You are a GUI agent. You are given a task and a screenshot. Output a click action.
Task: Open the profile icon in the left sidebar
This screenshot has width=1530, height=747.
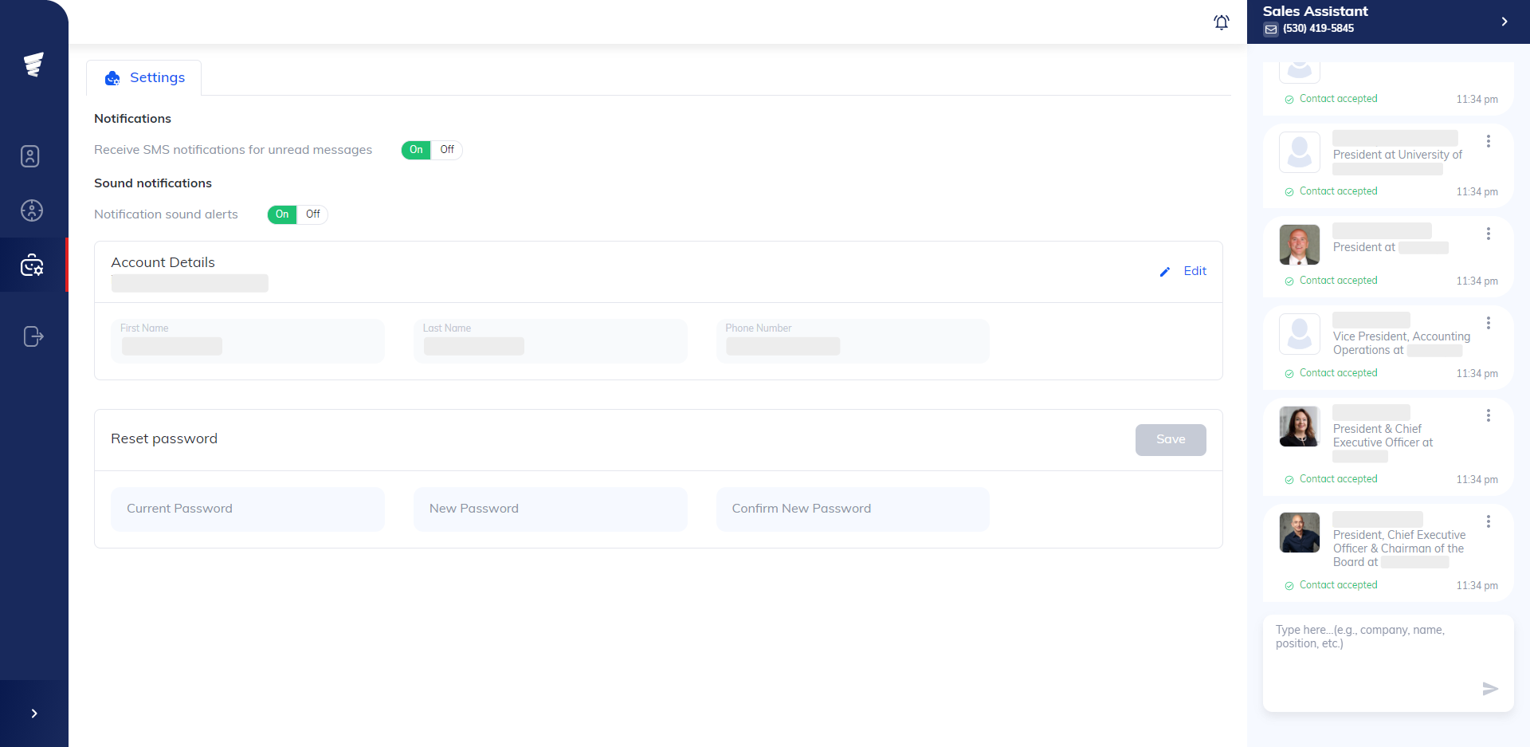tap(29, 156)
